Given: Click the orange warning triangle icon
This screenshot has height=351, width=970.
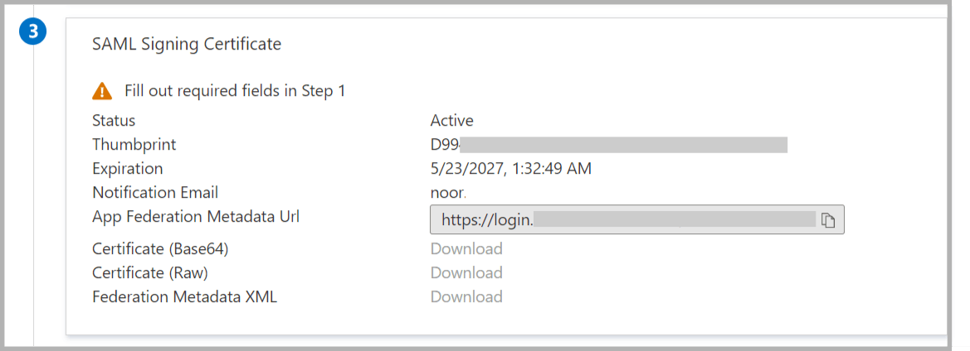Looking at the screenshot, I should click(102, 91).
